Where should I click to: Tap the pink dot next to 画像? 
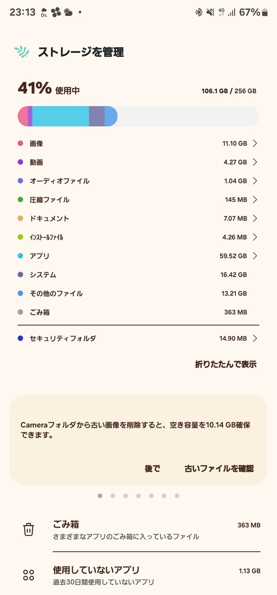tap(21, 143)
